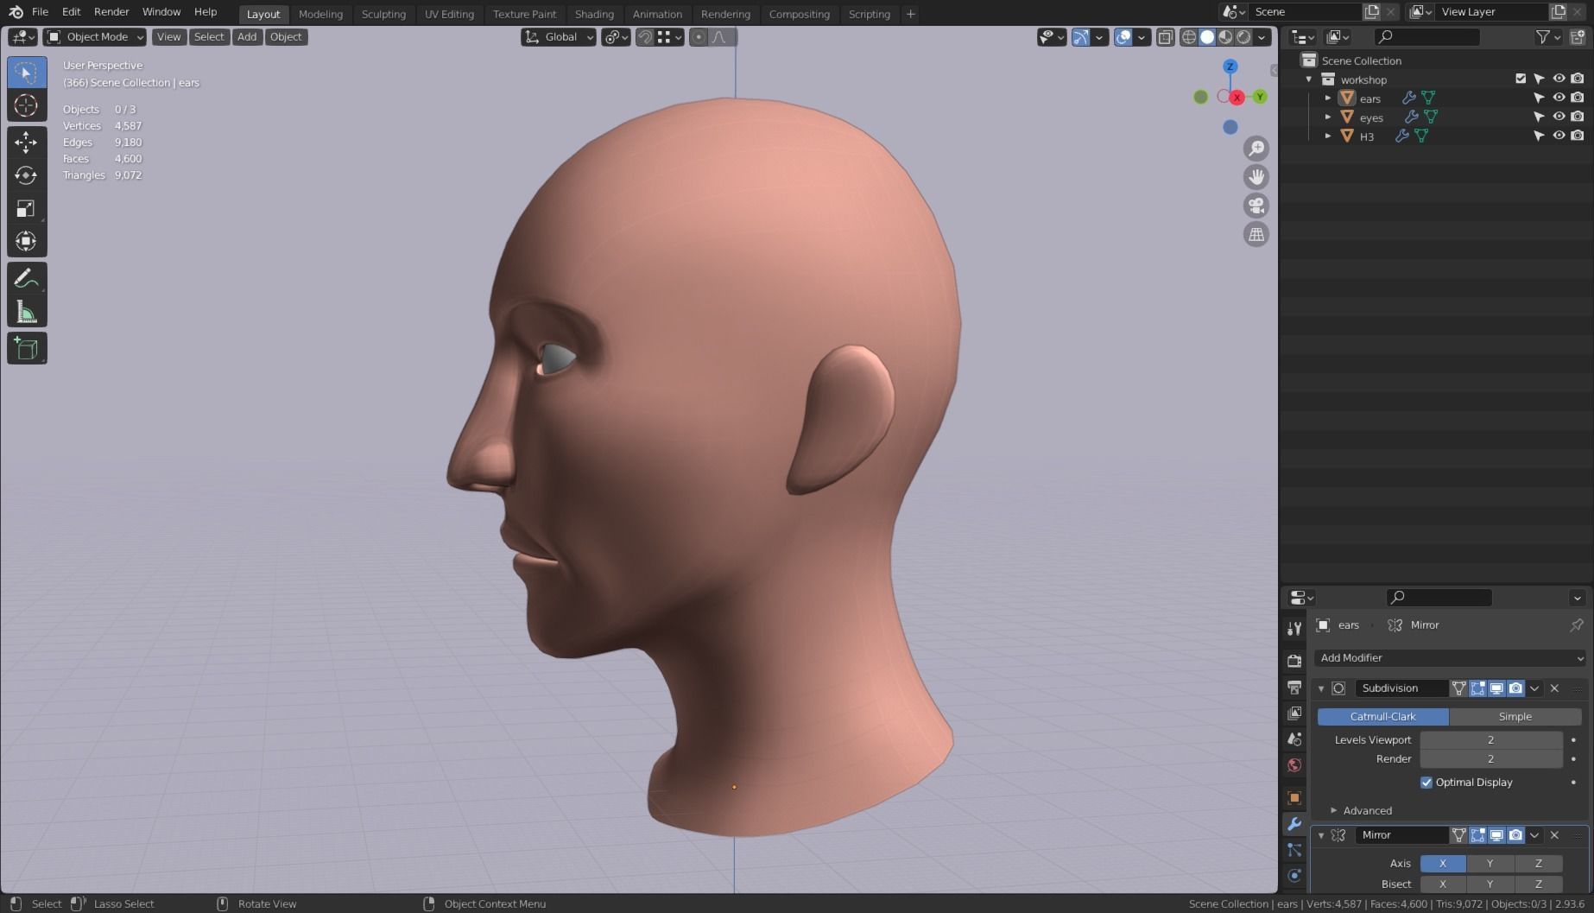The width and height of the screenshot is (1594, 913).
Task: Switch to the UV Editing workspace tab
Action: pos(449,14)
